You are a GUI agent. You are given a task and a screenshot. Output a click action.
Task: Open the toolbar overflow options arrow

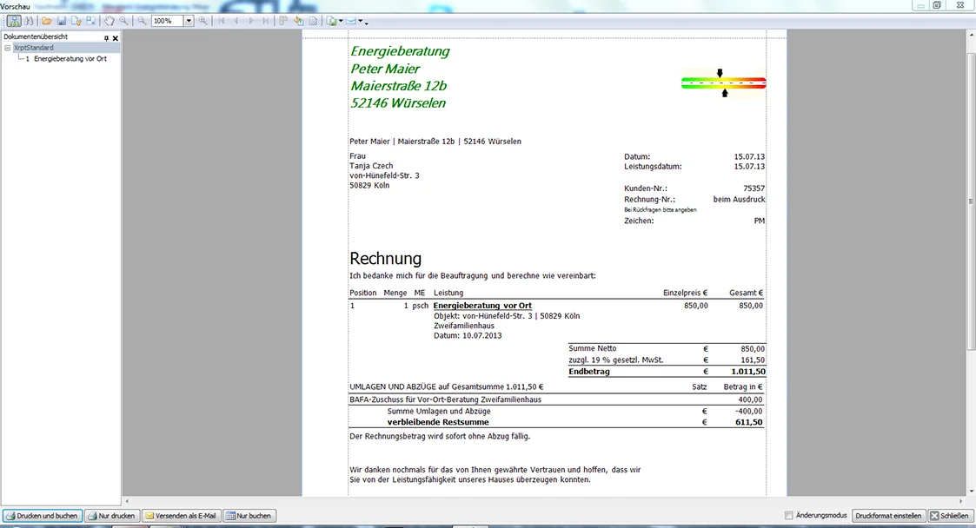coord(366,23)
